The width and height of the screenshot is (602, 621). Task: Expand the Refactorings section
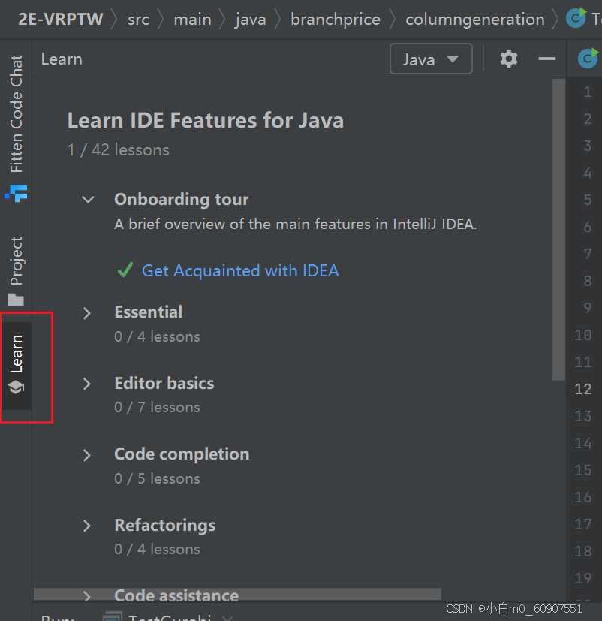[x=87, y=526]
